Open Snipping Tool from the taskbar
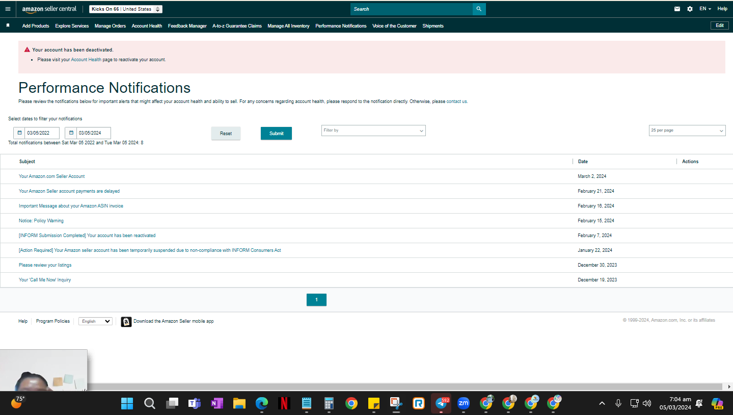The height and width of the screenshot is (415, 733). (x=396, y=404)
